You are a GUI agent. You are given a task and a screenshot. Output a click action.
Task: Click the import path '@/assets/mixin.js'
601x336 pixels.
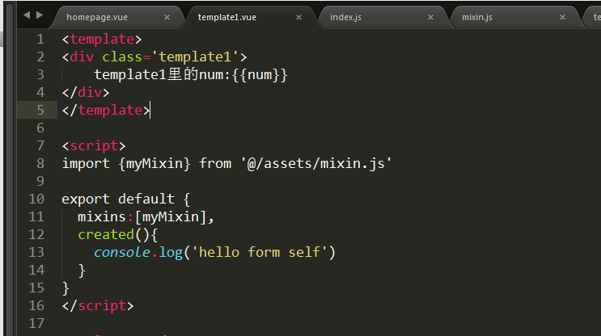(316, 163)
